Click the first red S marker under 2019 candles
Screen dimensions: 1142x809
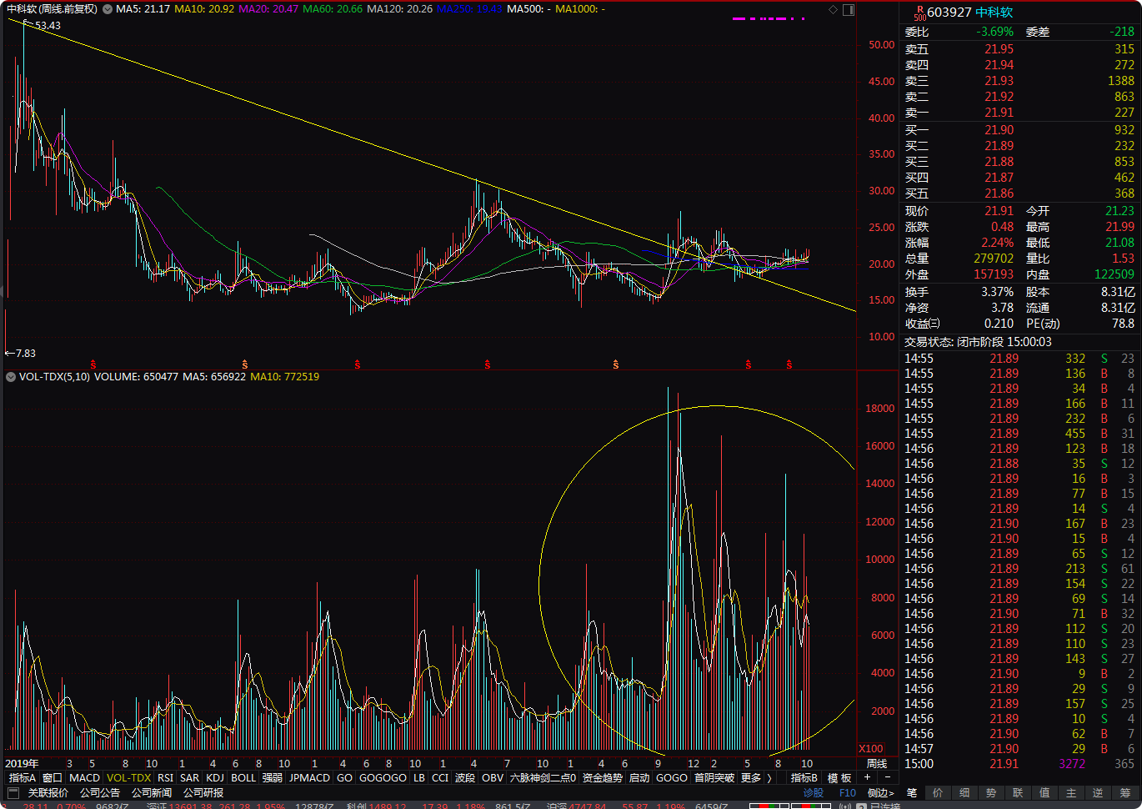pyautogui.click(x=93, y=364)
